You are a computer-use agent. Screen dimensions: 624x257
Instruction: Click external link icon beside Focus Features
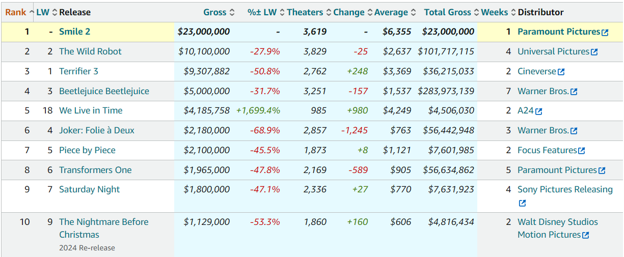point(582,151)
